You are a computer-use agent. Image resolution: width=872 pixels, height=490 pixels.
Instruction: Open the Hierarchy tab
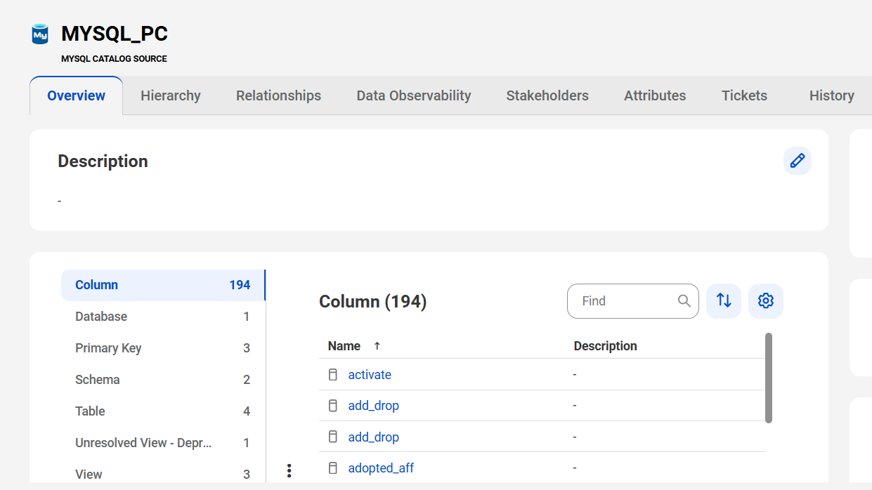tap(171, 95)
